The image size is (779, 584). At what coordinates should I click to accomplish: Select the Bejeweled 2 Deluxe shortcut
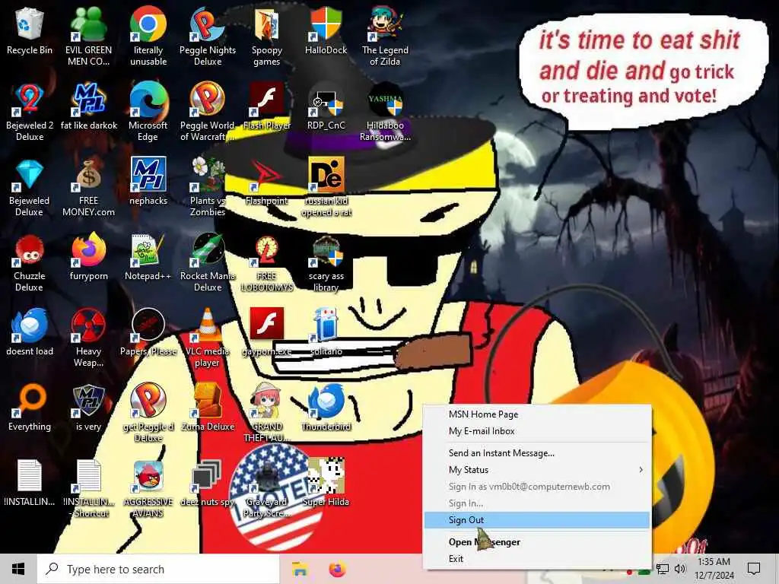pyautogui.click(x=30, y=111)
